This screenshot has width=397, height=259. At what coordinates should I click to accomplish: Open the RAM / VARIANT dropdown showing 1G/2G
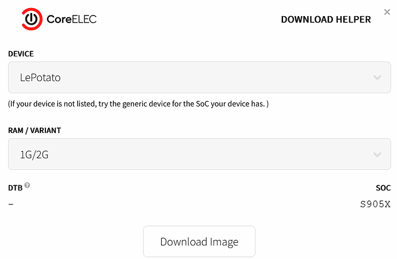click(x=199, y=154)
